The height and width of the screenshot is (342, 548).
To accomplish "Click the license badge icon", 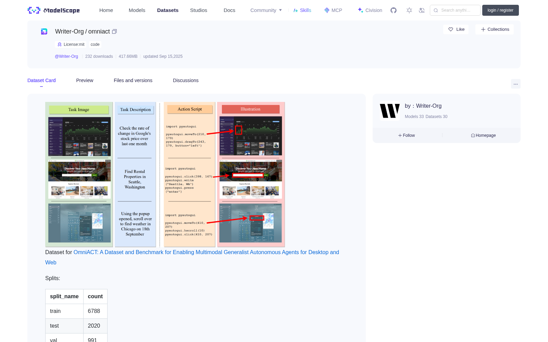I will click(x=60, y=44).
